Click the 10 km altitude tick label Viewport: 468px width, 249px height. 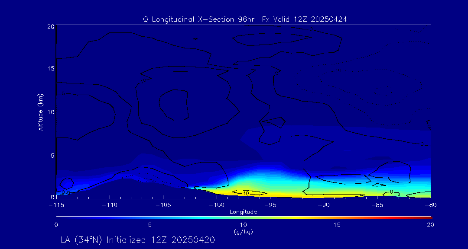point(50,112)
